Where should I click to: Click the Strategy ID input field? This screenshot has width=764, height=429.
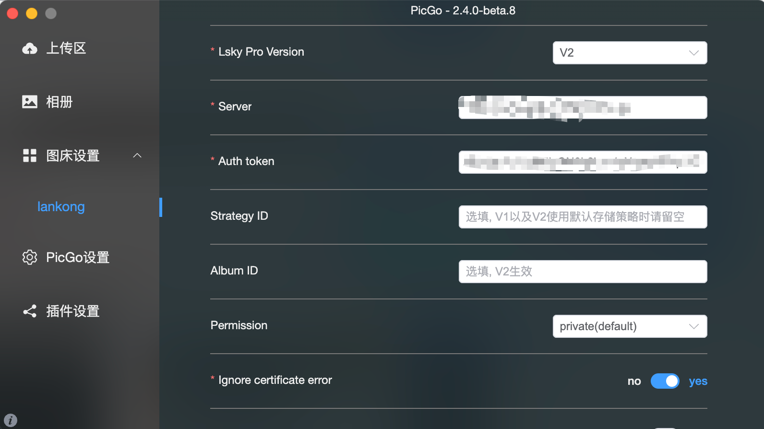pyautogui.click(x=583, y=217)
